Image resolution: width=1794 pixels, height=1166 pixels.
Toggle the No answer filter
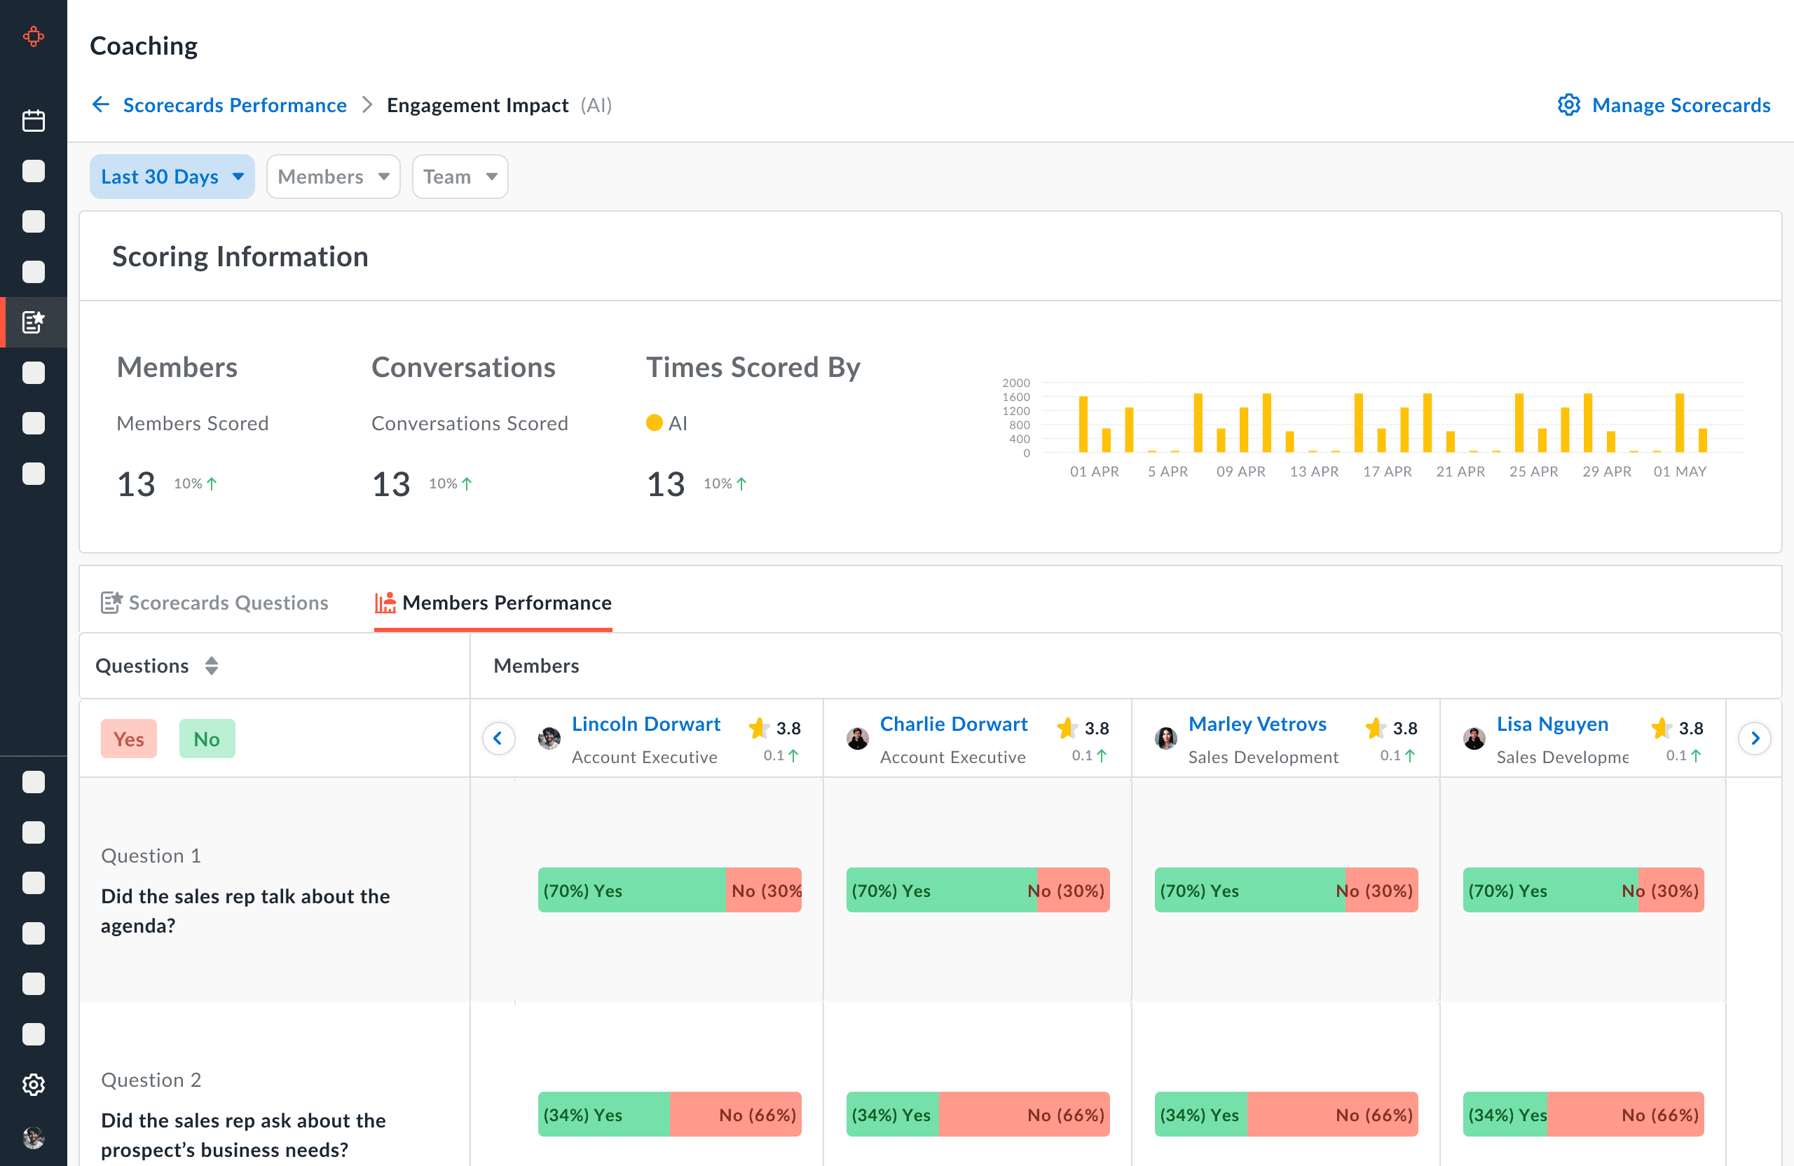point(207,739)
